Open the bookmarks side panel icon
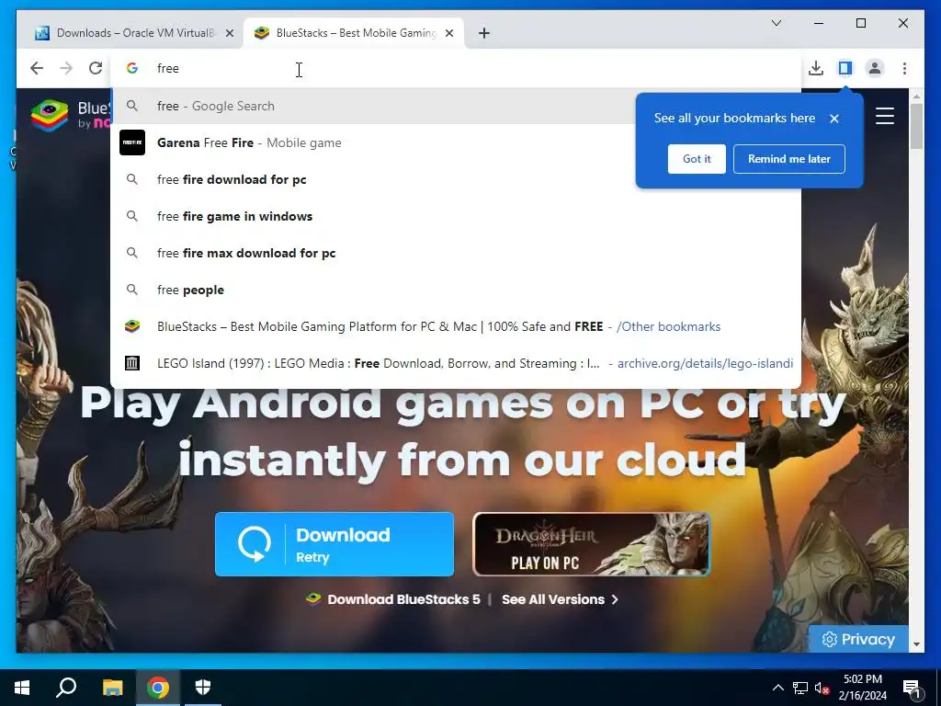 [x=845, y=68]
